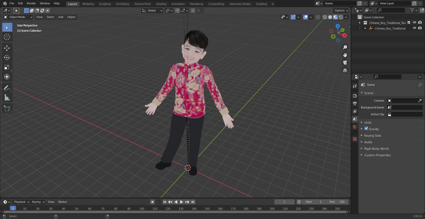Image resolution: width=425 pixels, height=219 pixels.
Task: Open Render properties tab
Action: click(x=355, y=96)
